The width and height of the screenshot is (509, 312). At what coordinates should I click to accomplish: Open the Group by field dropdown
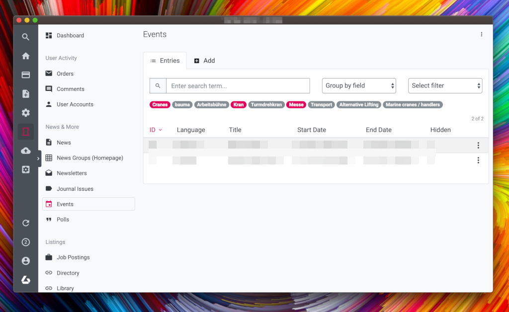[x=359, y=85]
